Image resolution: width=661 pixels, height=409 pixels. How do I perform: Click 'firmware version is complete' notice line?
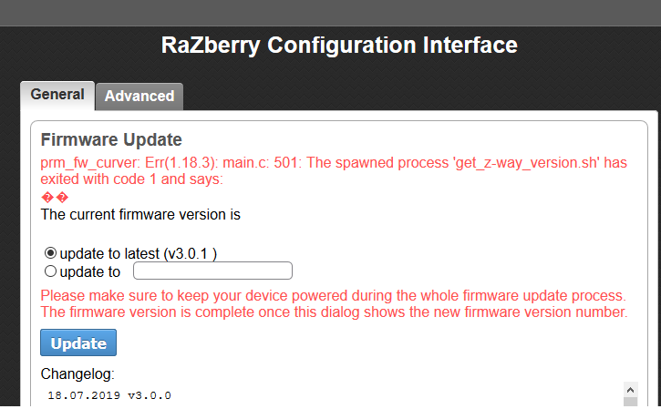coord(335,312)
